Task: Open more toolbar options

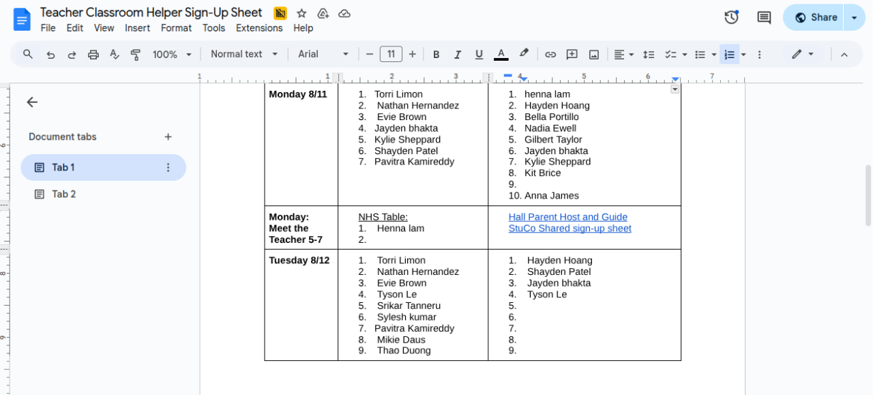Action: click(759, 55)
